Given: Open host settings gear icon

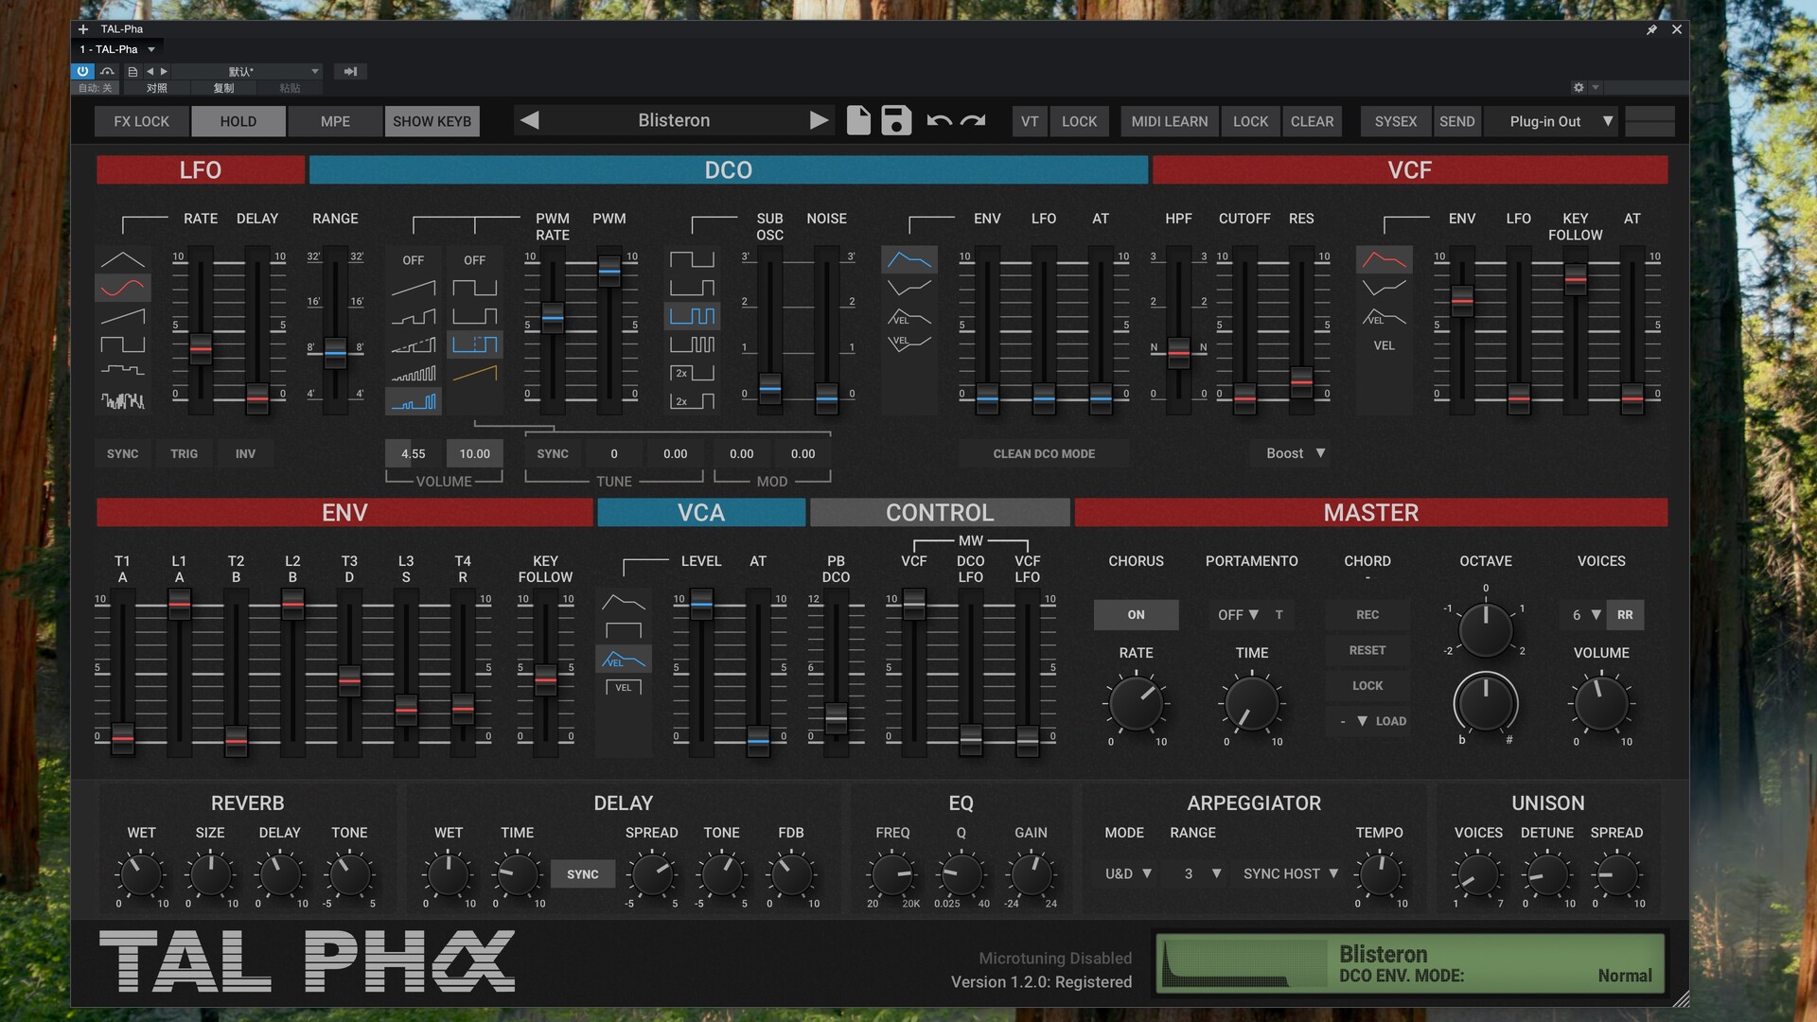Looking at the screenshot, I should click(1579, 87).
